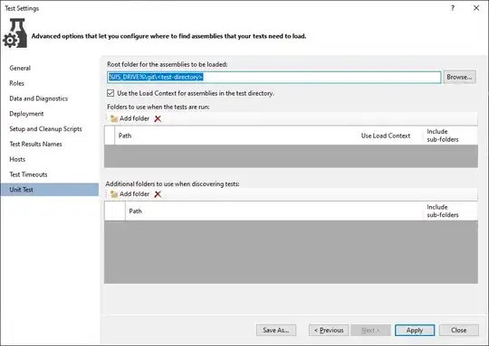Click Include sub-folders header in upper table
This screenshot has width=489, height=346.
pyautogui.click(x=443, y=136)
